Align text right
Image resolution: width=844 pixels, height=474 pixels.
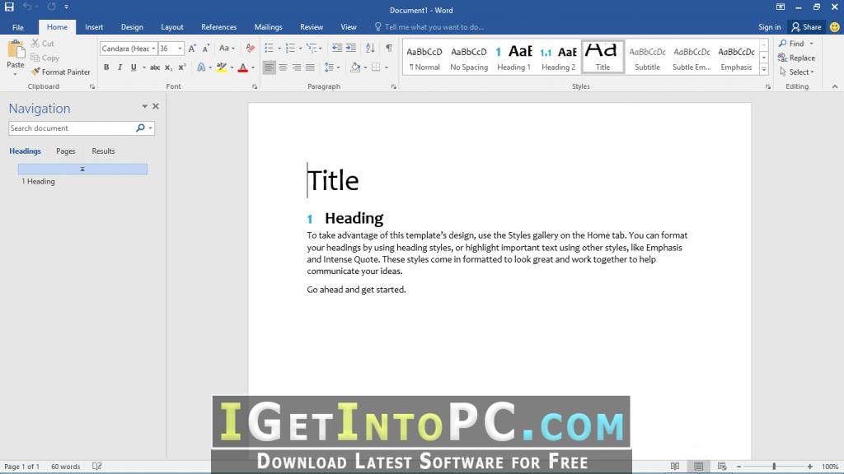point(297,67)
